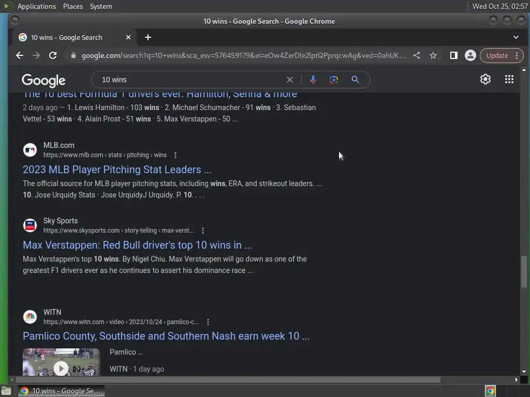Click Chrome icon in bottom-right tray

click(x=490, y=391)
